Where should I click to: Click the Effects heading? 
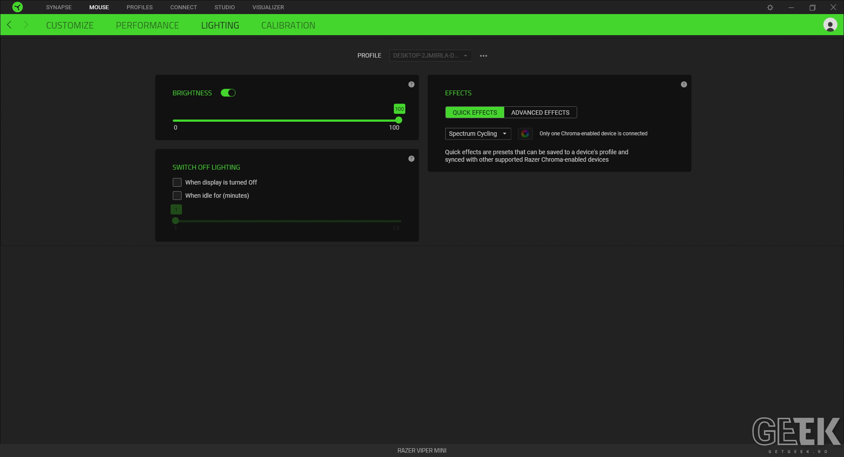[458, 93]
